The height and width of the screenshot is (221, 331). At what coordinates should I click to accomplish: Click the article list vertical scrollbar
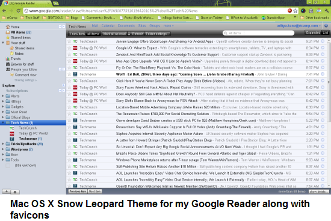click(x=329, y=81)
